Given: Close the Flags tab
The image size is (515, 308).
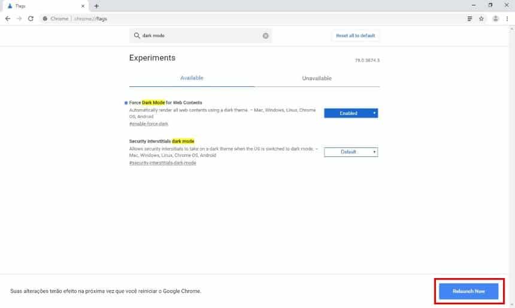Looking at the screenshot, I should 83,6.
